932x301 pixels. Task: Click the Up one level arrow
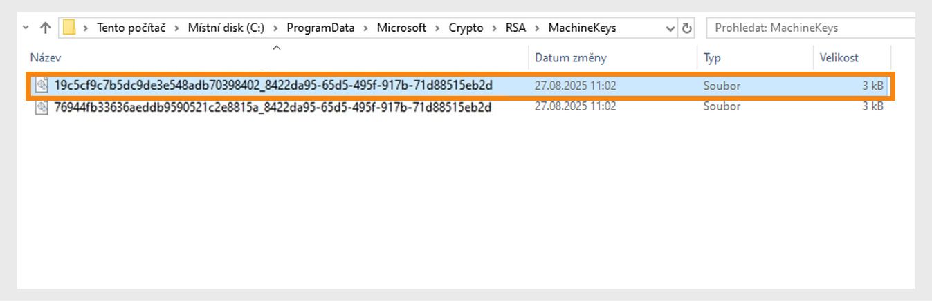click(x=46, y=28)
